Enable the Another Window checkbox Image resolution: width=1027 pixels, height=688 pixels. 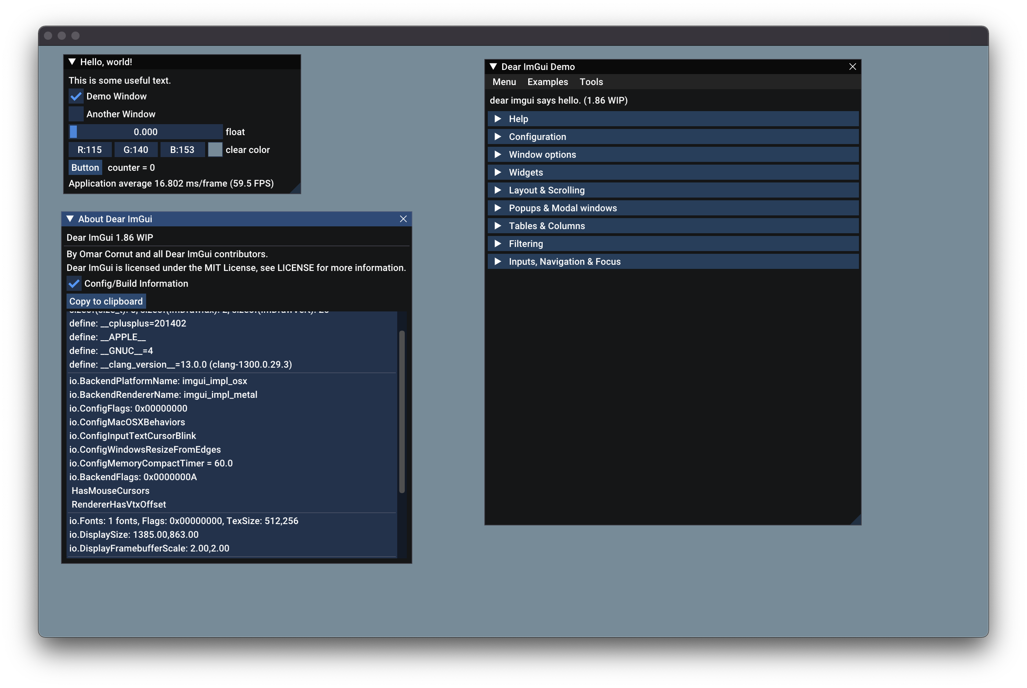point(75,114)
